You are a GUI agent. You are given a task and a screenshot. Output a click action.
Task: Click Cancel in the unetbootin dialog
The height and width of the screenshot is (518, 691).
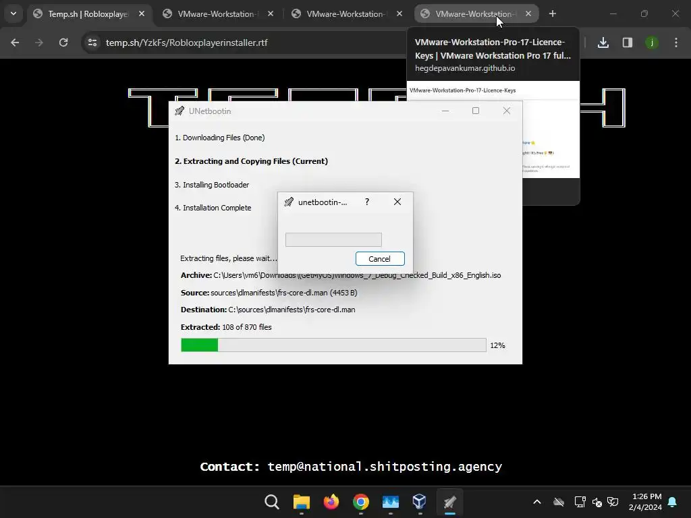tap(380, 258)
